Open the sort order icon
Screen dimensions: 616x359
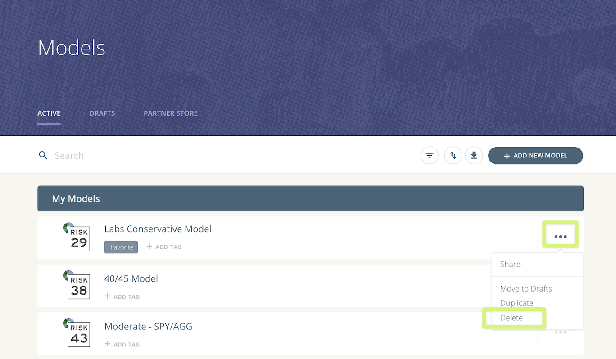point(453,156)
